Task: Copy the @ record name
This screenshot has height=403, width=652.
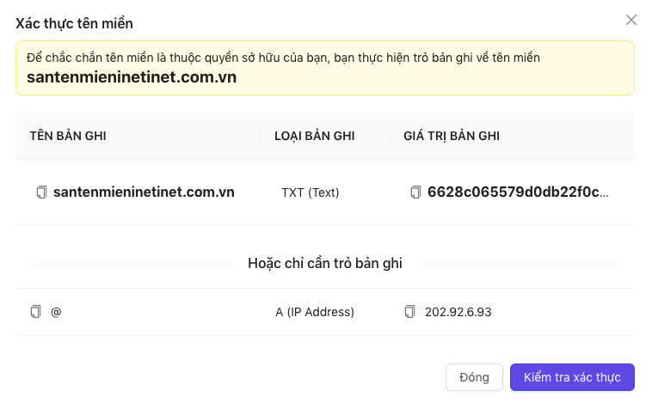Action: tap(36, 312)
